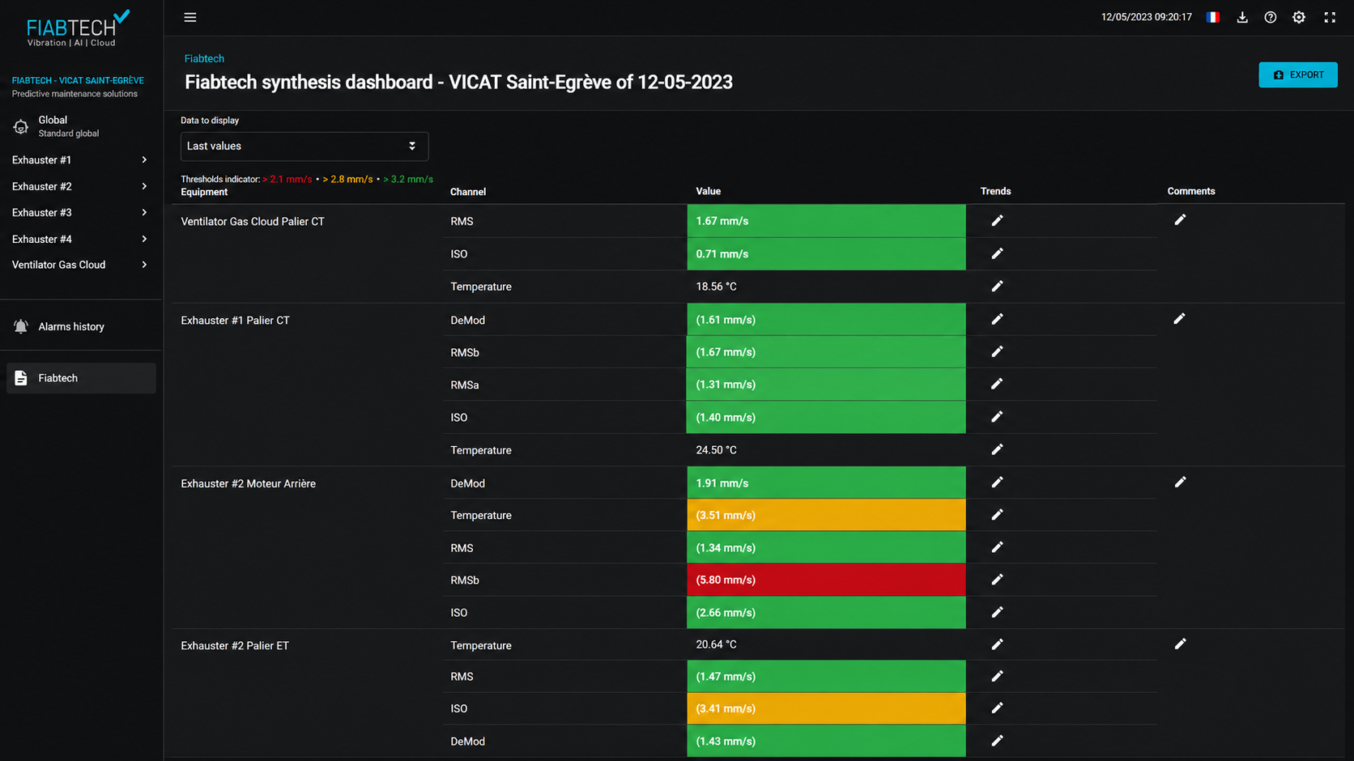Click the orange (3.41 mm/s) ISO value
Viewport: 1354px width, 761px height.
[x=826, y=708]
